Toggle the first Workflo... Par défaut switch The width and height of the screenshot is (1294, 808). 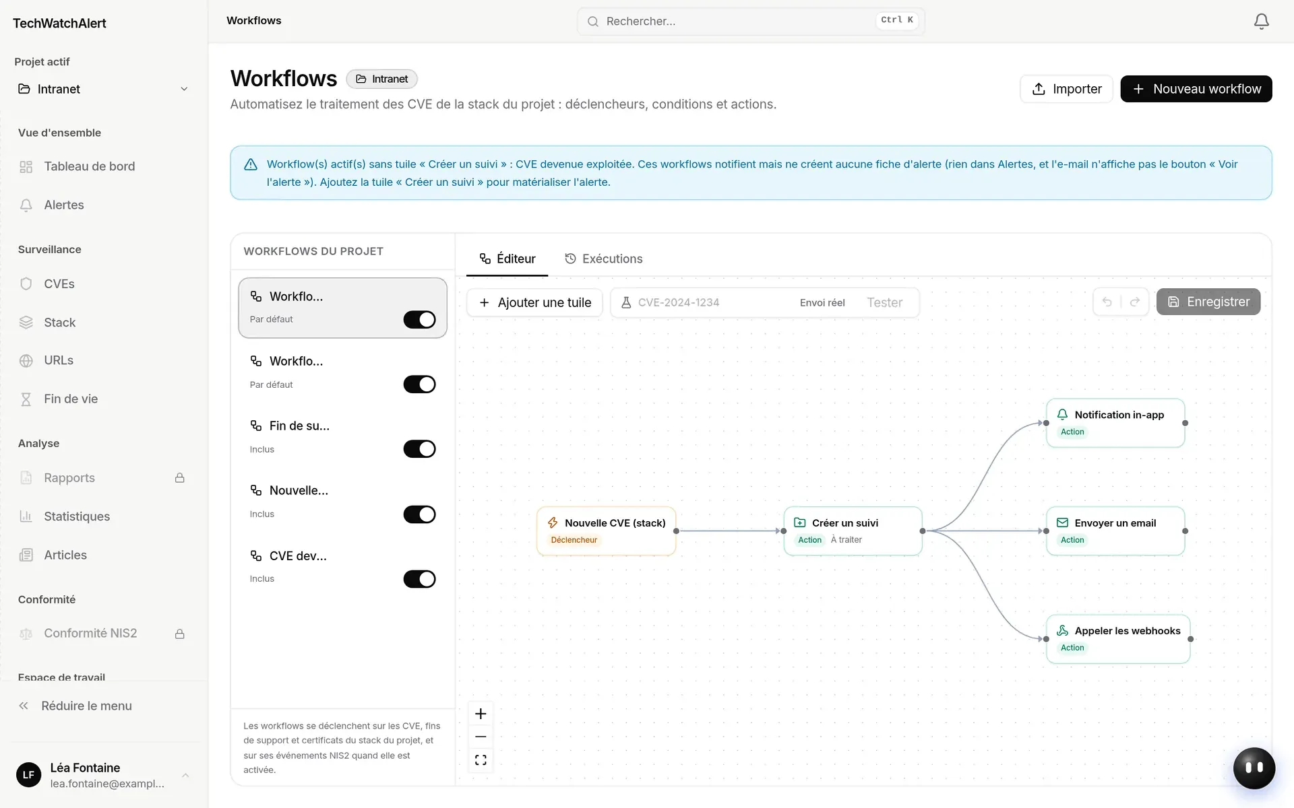click(419, 320)
